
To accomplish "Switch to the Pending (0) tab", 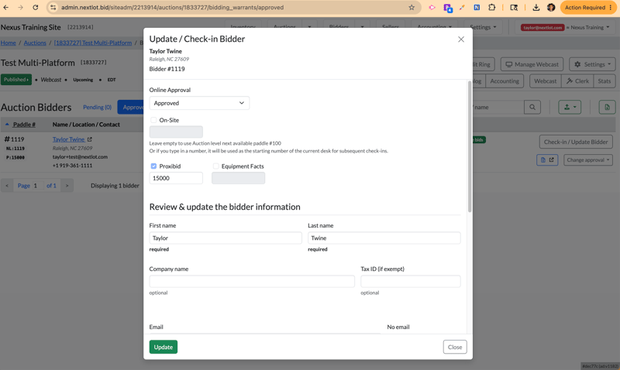I will point(98,107).
